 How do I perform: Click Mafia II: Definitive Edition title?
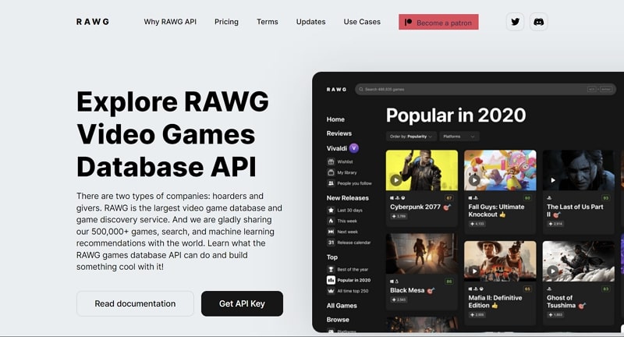[495, 302]
